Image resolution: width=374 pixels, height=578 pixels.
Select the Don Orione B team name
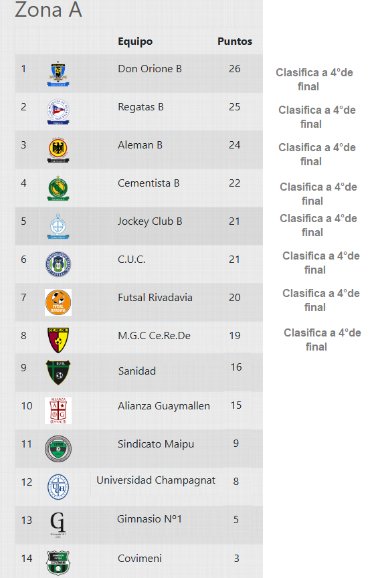coord(150,69)
